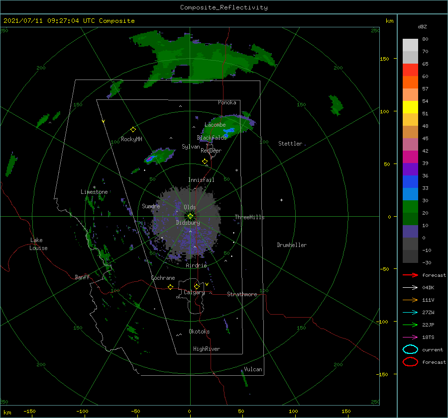Screen dimensions: 448x418
Task: Select the 39 dBZ magenta color swatch
Action: [x=410, y=157]
